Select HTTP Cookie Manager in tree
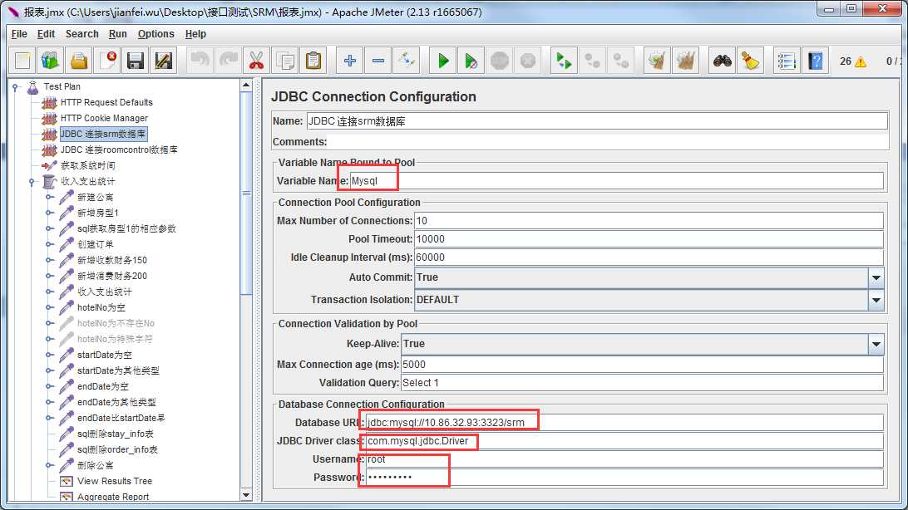This screenshot has height=510, width=908. click(x=104, y=118)
